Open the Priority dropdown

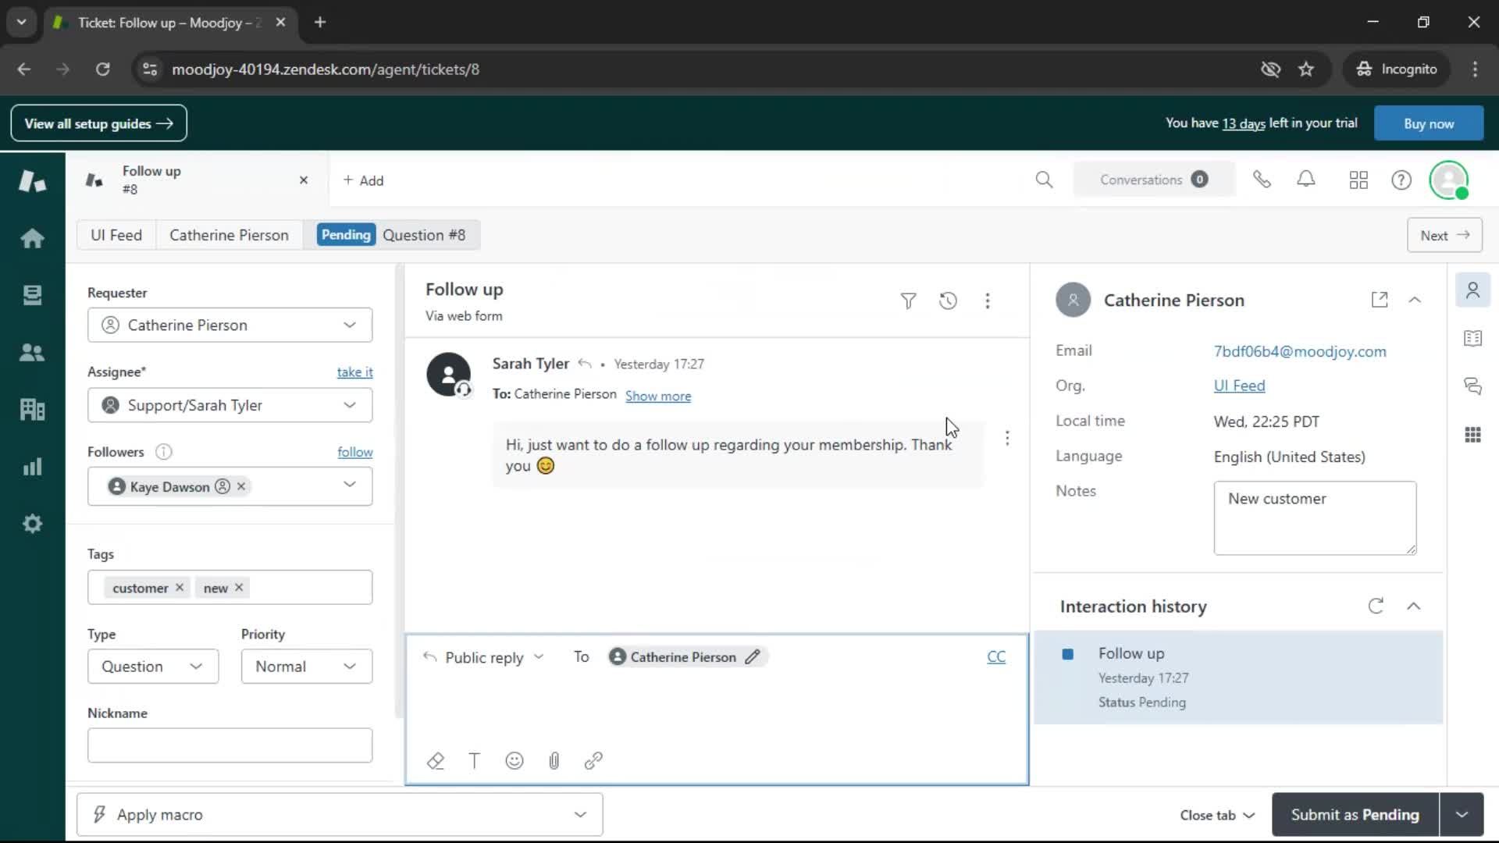click(x=306, y=667)
